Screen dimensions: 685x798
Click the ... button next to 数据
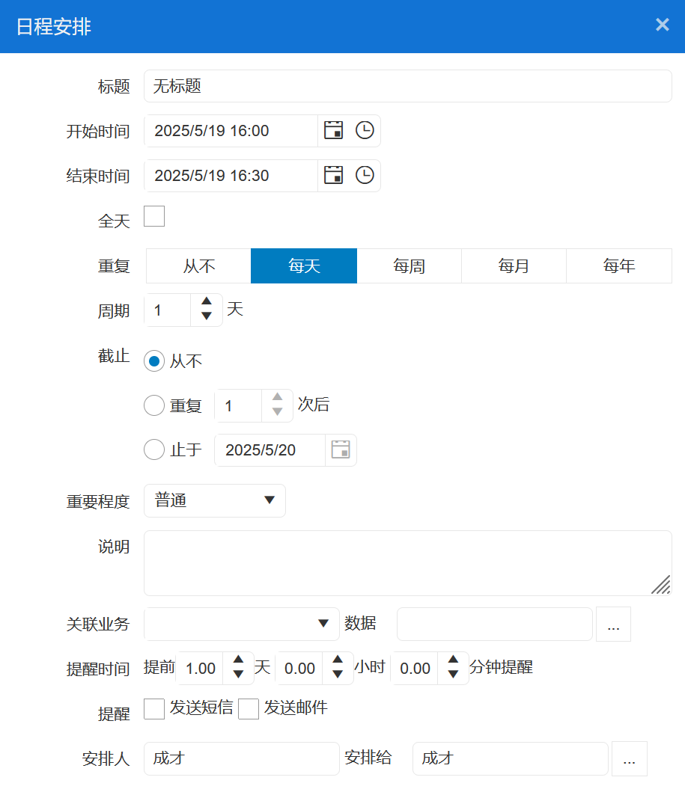(613, 624)
